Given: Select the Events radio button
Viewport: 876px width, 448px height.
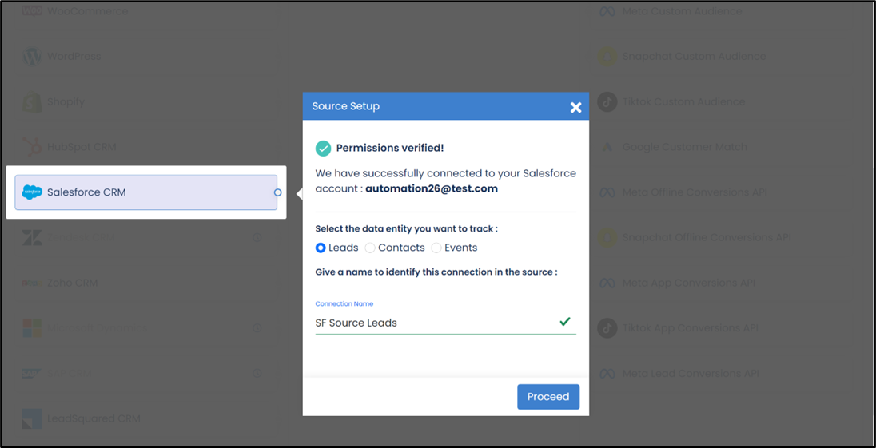Looking at the screenshot, I should pyautogui.click(x=436, y=248).
